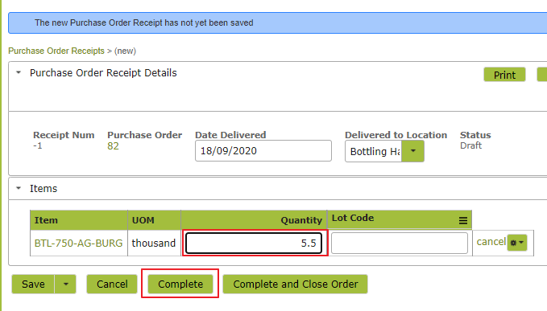Click the UOM column header
The width and height of the screenshot is (547, 311).
pos(154,220)
